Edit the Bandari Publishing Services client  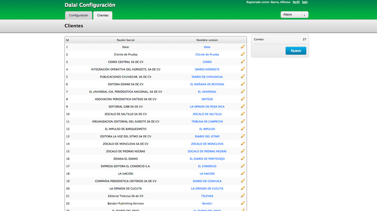tap(243, 203)
